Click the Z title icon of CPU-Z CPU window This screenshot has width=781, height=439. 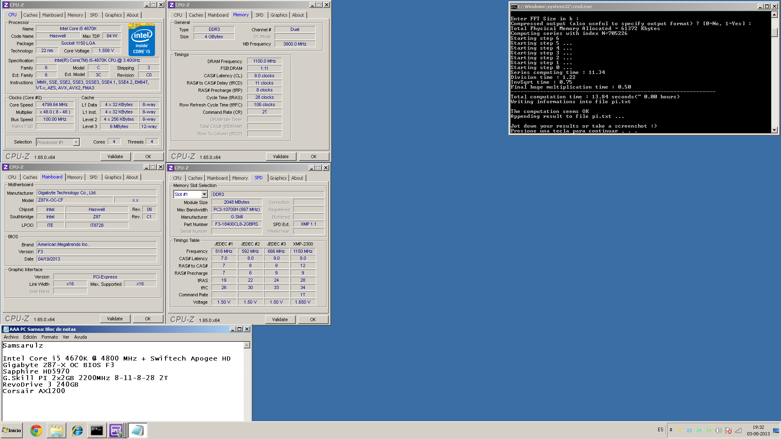click(6, 5)
